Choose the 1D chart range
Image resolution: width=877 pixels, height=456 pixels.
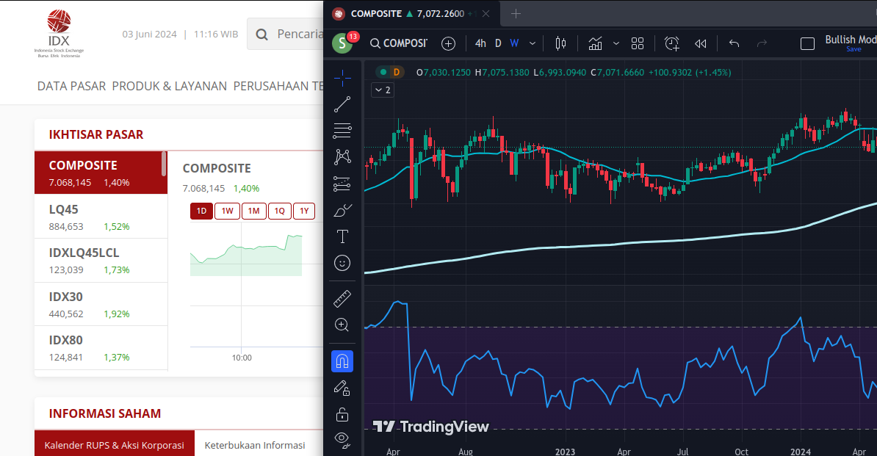(x=201, y=211)
